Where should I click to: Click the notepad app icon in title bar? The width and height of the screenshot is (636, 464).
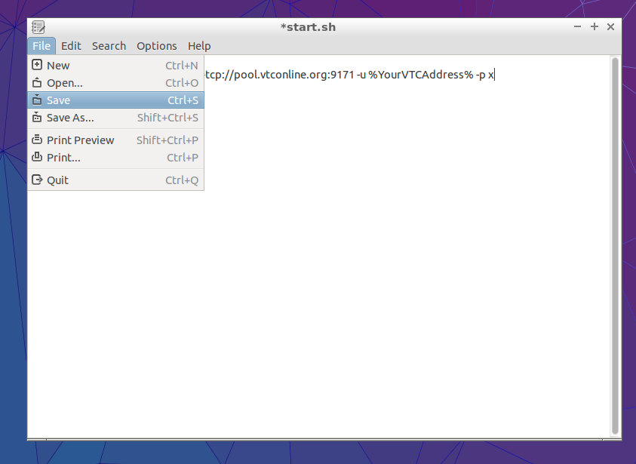[38, 27]
